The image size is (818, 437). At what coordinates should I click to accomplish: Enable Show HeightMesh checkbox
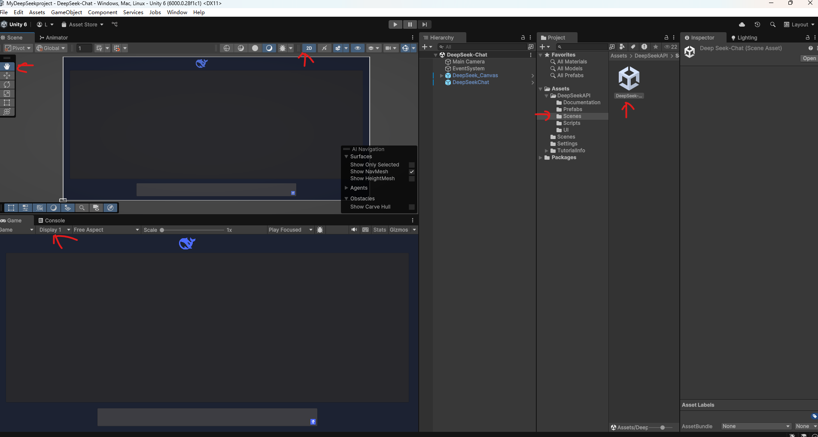pyautogui.click(x=412, y=179)
